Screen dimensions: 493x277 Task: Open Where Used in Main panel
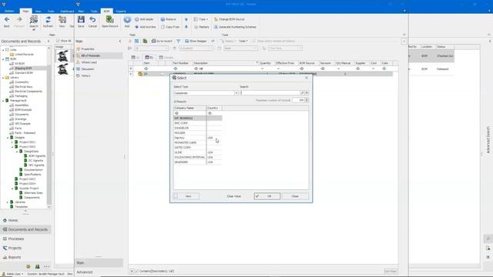89,62
